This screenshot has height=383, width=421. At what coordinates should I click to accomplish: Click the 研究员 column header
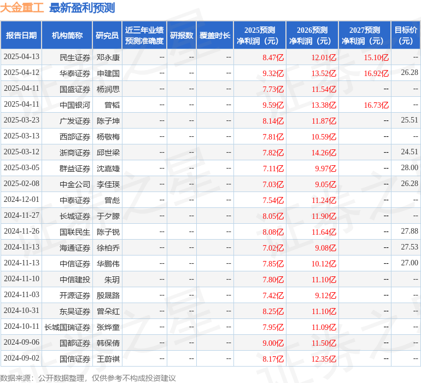pyautogui.click(x=107, y=36)
